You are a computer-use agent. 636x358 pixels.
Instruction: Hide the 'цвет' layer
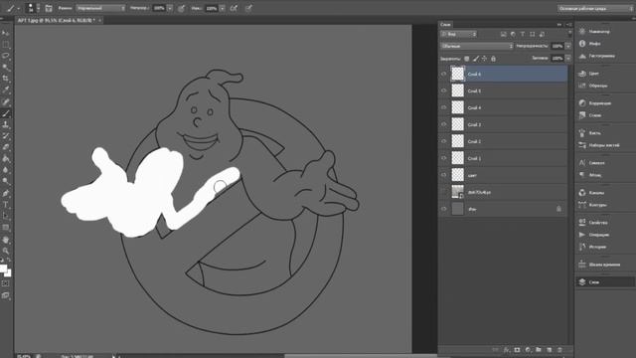click(444, 175)
